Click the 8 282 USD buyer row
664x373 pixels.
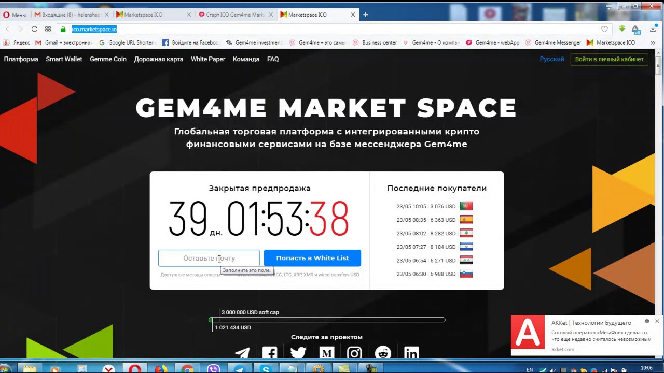(435, 233)
